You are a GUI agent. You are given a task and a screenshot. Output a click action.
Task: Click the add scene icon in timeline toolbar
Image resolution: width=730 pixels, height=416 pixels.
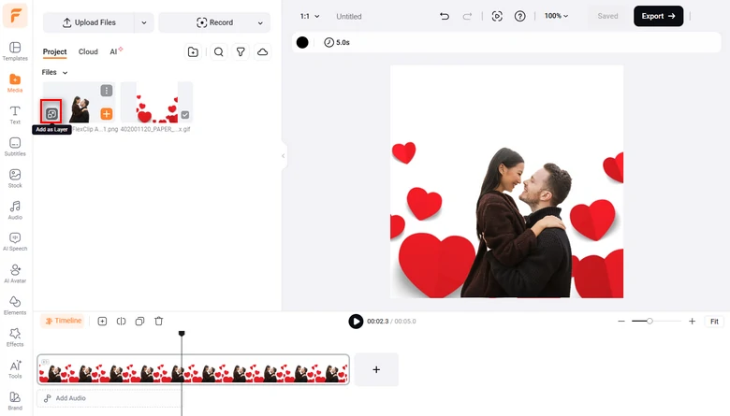[x=102, y=322]
